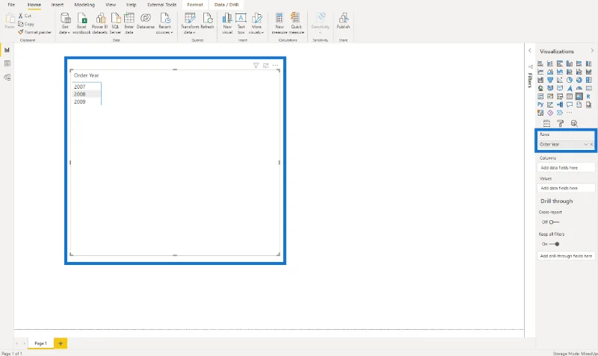This screenshot has height=356, width=598.
Task: Click the 'Add drill-through fields here' well
Action: click(566, 256)
